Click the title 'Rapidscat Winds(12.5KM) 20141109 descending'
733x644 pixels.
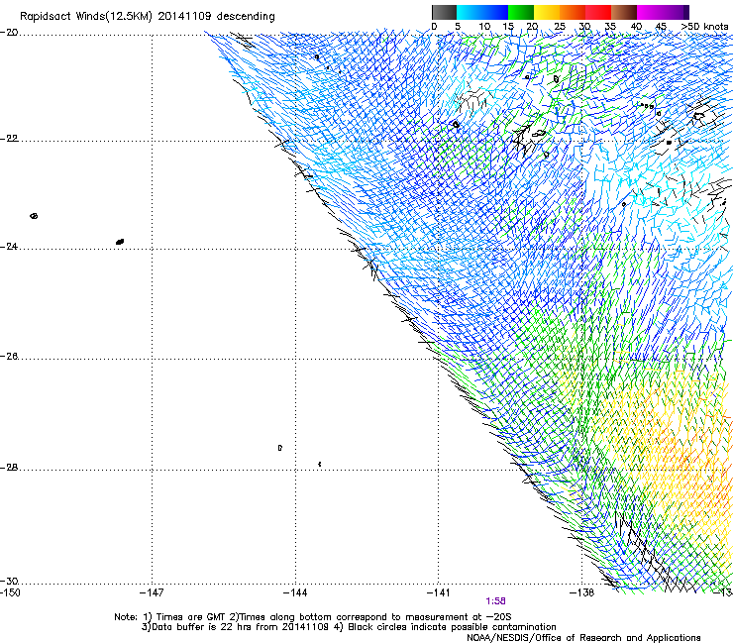point(148,17)
